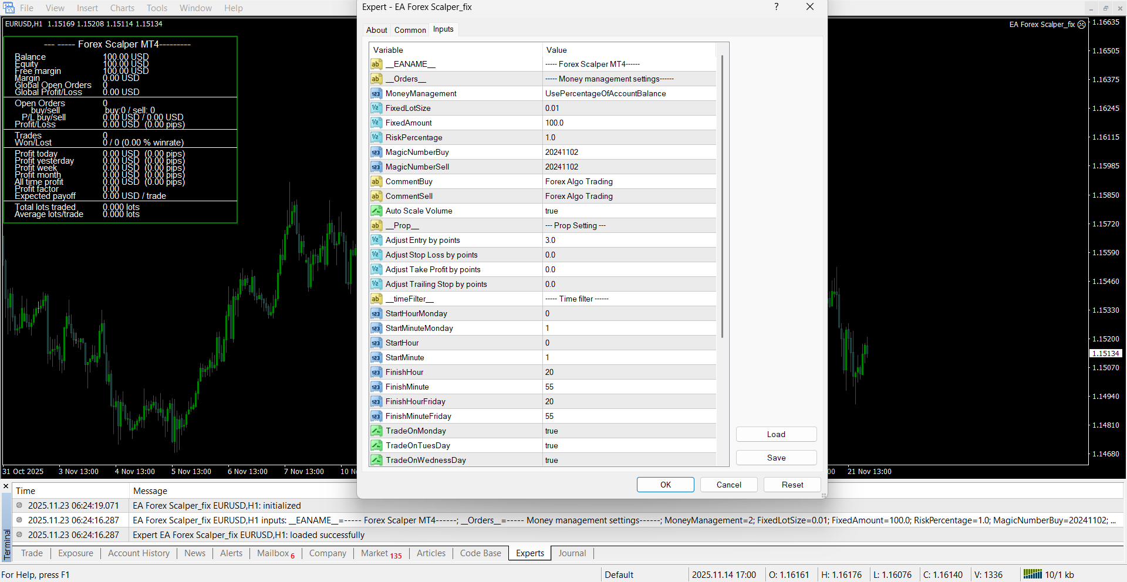The image size is (1127, 582).
Task: Click the decimal icon beside FixedLotSize
Action: point(376,108)
